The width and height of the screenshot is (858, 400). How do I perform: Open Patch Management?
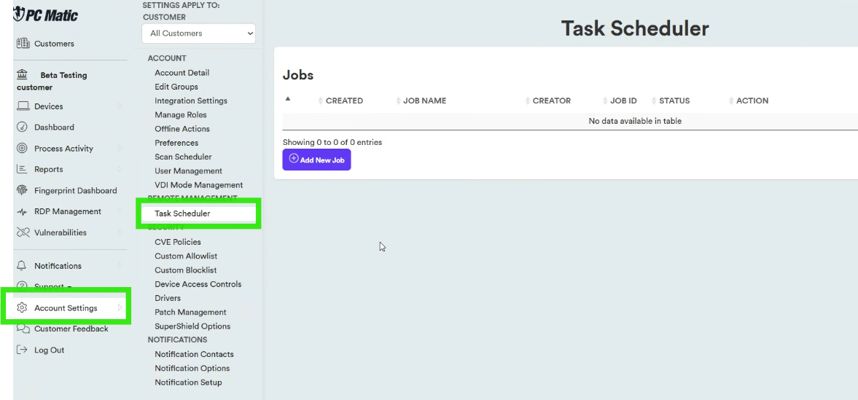190,313
